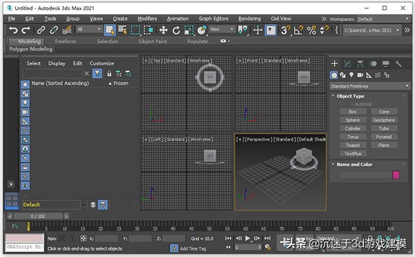Open the Utilities wrench panel
The image size is (415, 257).
click(x=398, y=64)
